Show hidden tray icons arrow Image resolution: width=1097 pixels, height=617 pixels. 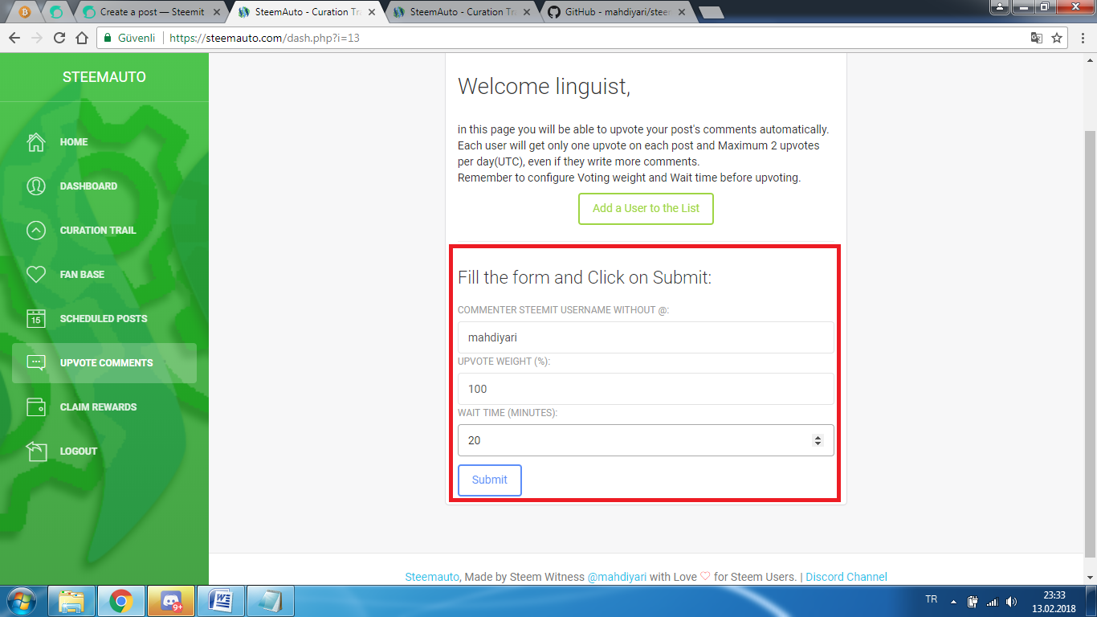click(x=953, y=601)
